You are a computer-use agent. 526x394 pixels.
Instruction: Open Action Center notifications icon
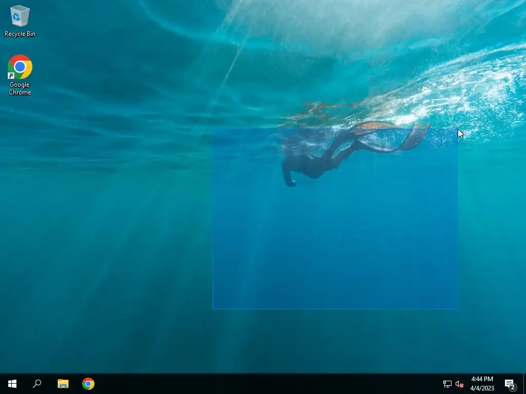(510, 384)
